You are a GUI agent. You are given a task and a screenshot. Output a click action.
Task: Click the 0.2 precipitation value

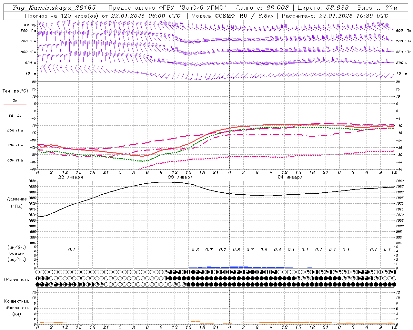pos(195,249)
